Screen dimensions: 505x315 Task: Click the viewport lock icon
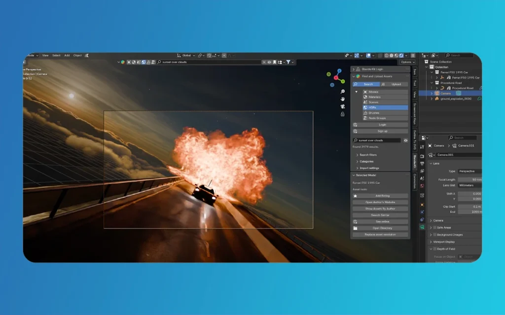pyautogui.click(x=343, y=114)
